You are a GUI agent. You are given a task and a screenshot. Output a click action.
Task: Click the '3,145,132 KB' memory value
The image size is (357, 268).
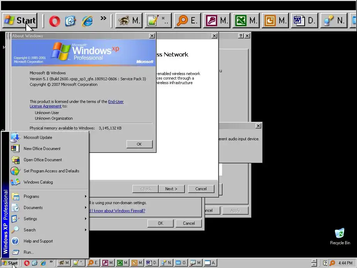click(110, 128)
